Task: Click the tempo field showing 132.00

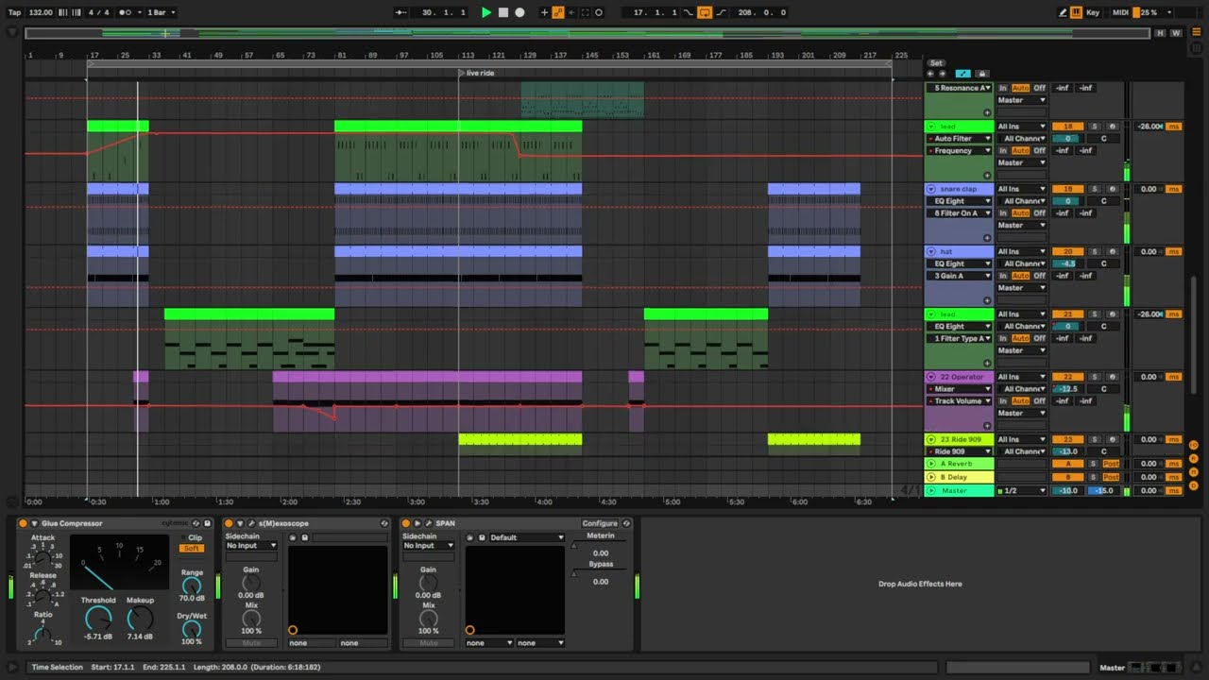Action: [x=41, y=12]
